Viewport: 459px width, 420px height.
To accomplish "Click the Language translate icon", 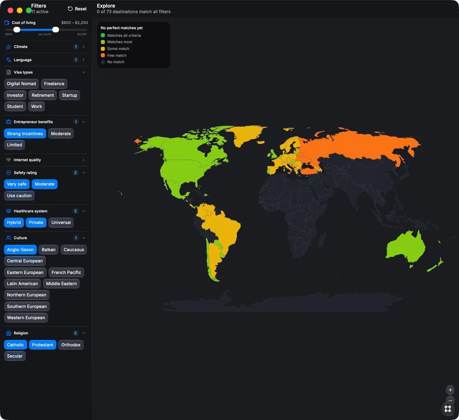I will click(x=8, y=60).
